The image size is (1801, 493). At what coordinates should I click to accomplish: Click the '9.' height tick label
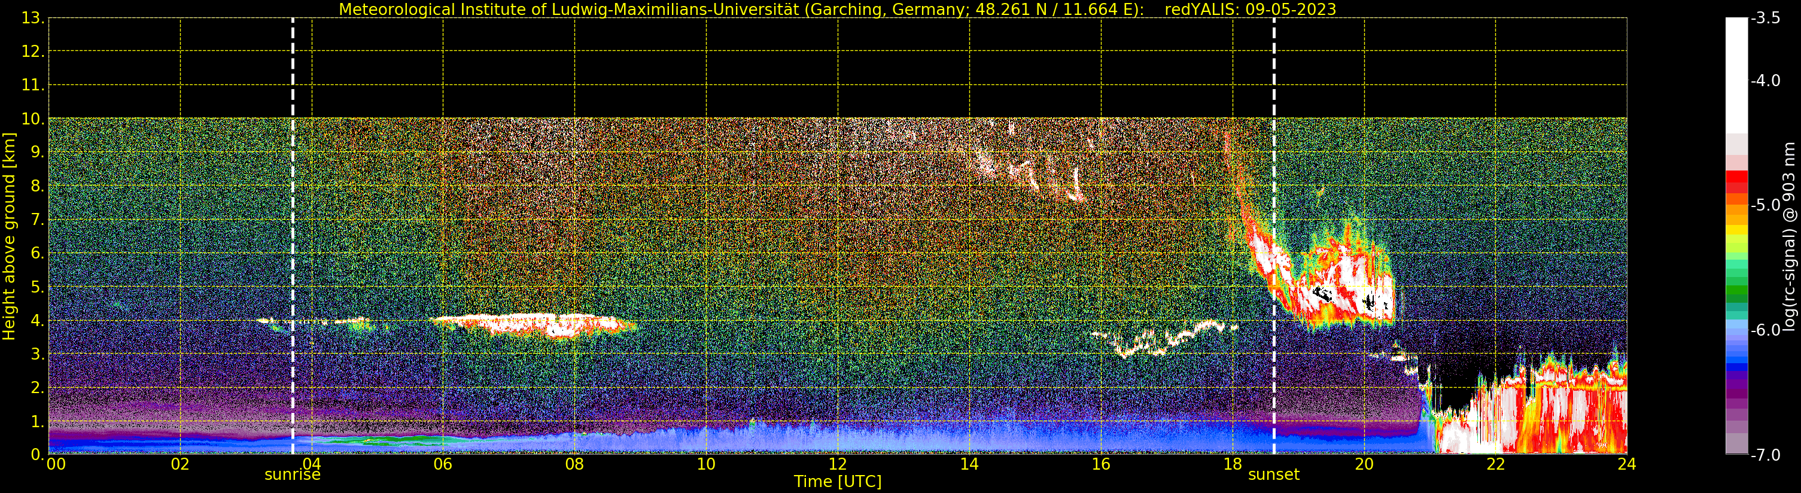point(37,153)
